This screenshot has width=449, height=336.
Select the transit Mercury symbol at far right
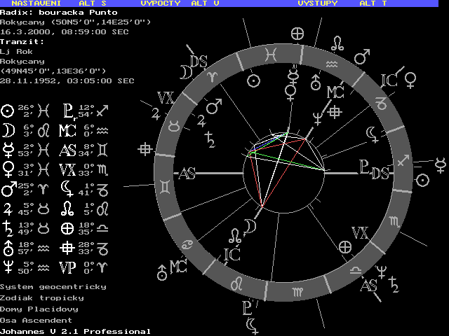[441, 165]
